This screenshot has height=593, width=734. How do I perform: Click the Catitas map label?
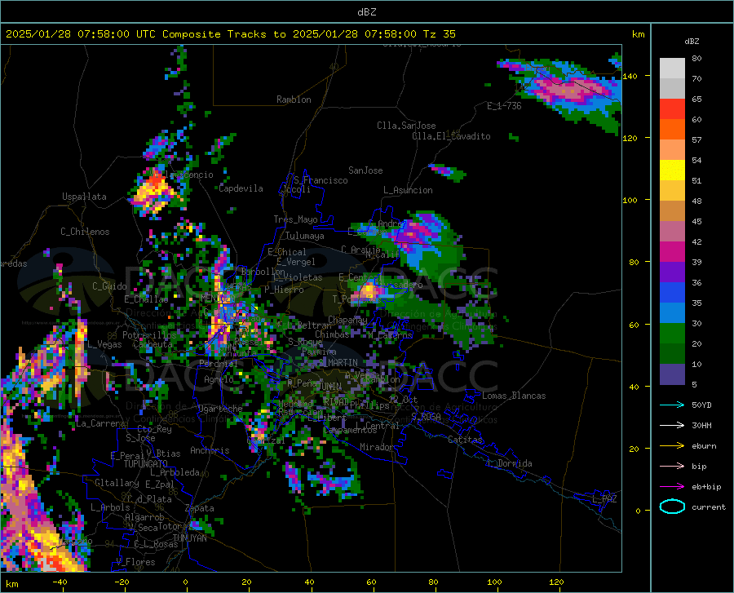466,440
